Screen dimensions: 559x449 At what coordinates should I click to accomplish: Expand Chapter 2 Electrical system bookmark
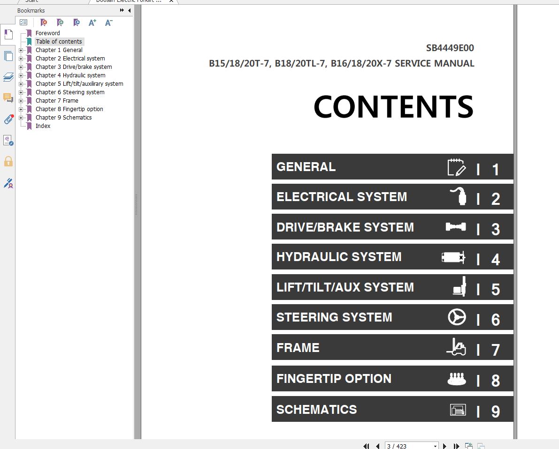tap(21, 59)
